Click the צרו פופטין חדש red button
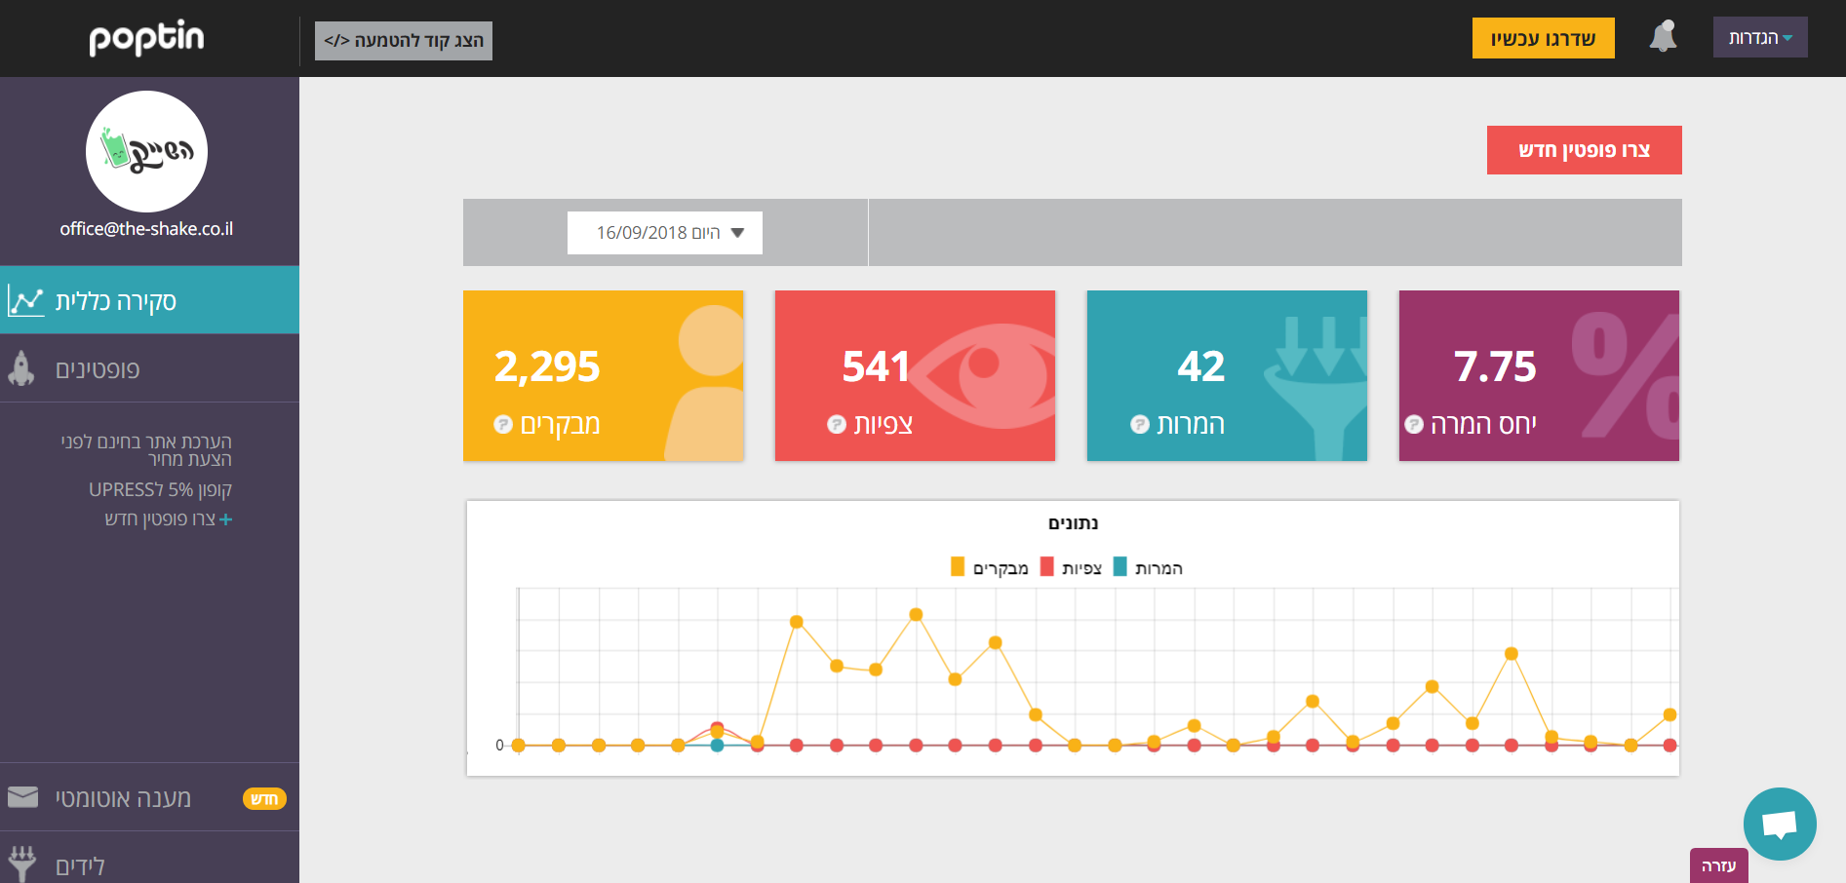 [x=1584, y=150]
